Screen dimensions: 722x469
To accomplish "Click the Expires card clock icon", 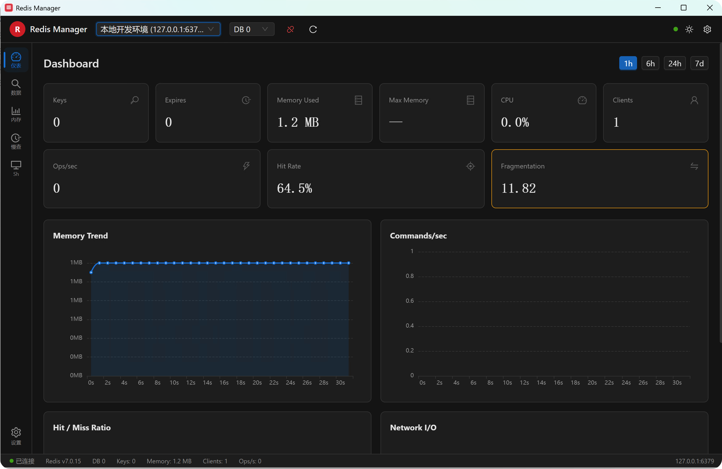I will tap(246, 100).
